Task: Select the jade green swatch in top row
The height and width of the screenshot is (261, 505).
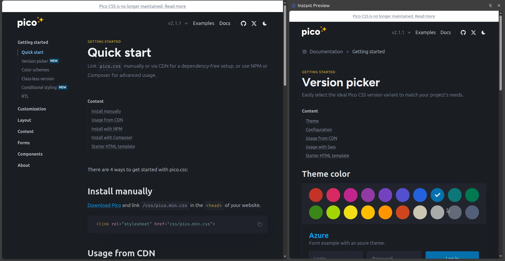Action: 472,195
